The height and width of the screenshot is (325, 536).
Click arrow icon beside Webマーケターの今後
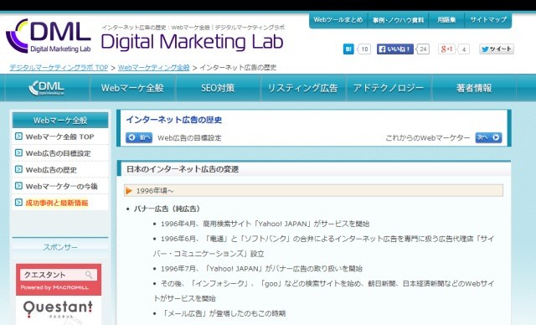(18, 186)
